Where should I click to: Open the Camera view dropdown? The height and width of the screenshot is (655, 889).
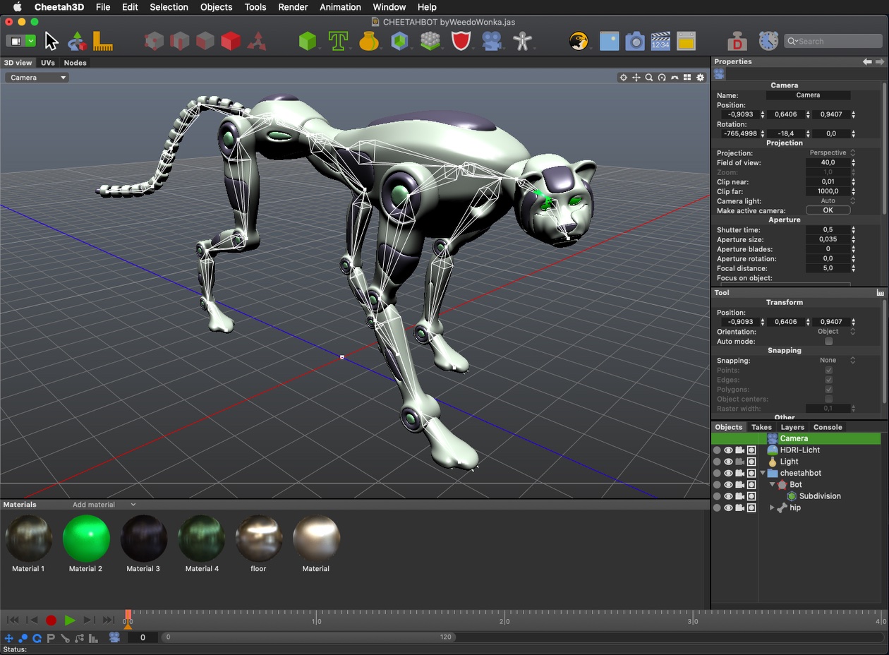point(37,78)
